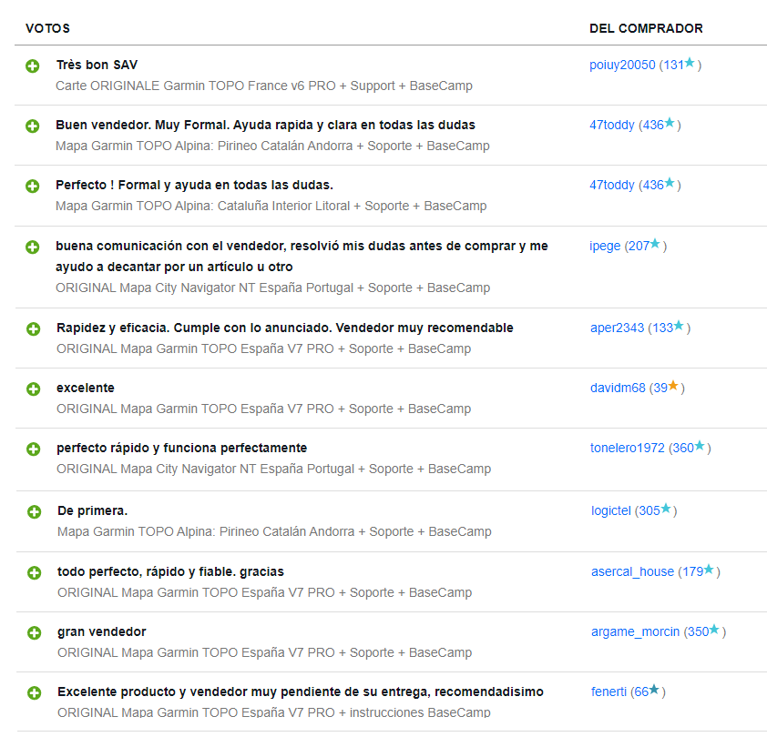Click the teal star next to logictel's score 305

(666, 509)
